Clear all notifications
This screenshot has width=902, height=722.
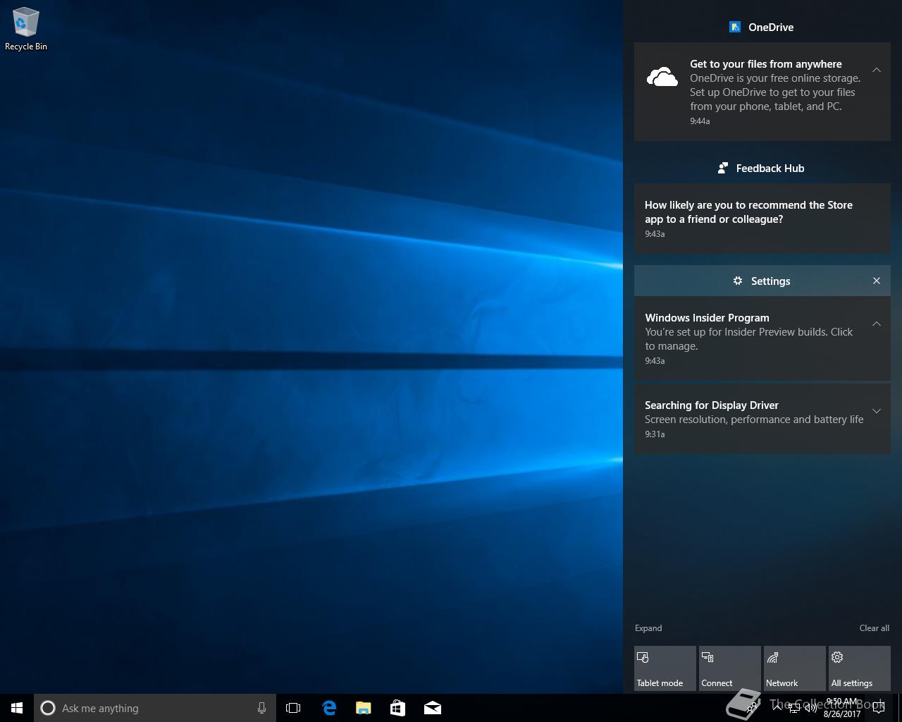coord(874,628)
